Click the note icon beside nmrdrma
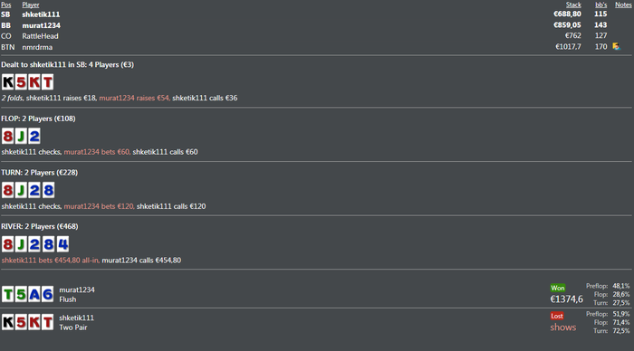Screen dimensions: 634x351 coord(616,46)
